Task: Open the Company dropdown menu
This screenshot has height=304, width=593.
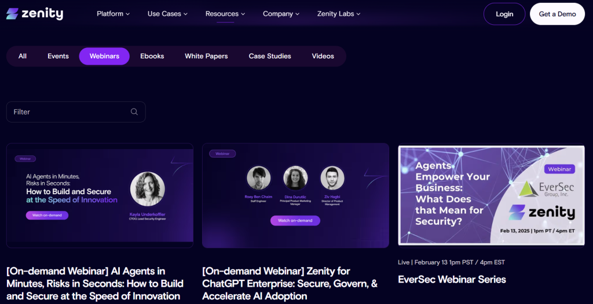Action: pos(281,14)
